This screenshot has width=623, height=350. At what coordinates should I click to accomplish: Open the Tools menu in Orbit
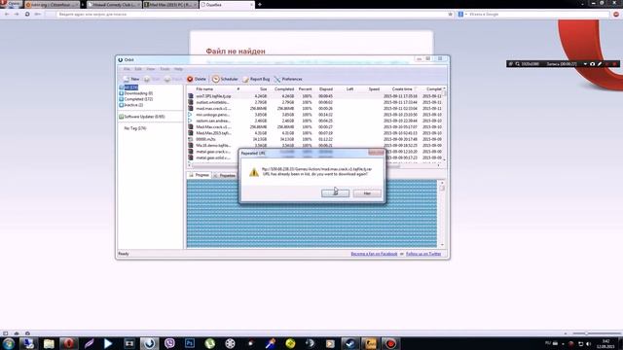point(165,69)
